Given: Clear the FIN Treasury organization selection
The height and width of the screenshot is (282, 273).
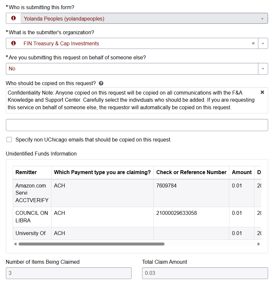Looking at the screenshot, I should tap(253, 43).
